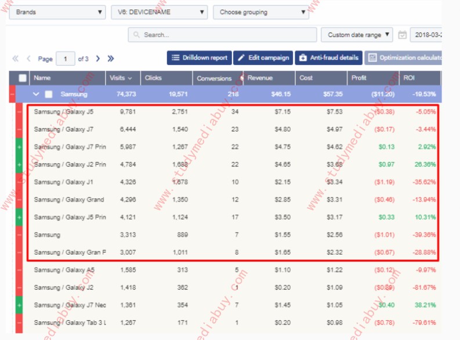Image resolution: width=460 pixels, height=340 pixels.
Task: Click the red minus marker for Galaxy J7
Action: coord(19,129)
